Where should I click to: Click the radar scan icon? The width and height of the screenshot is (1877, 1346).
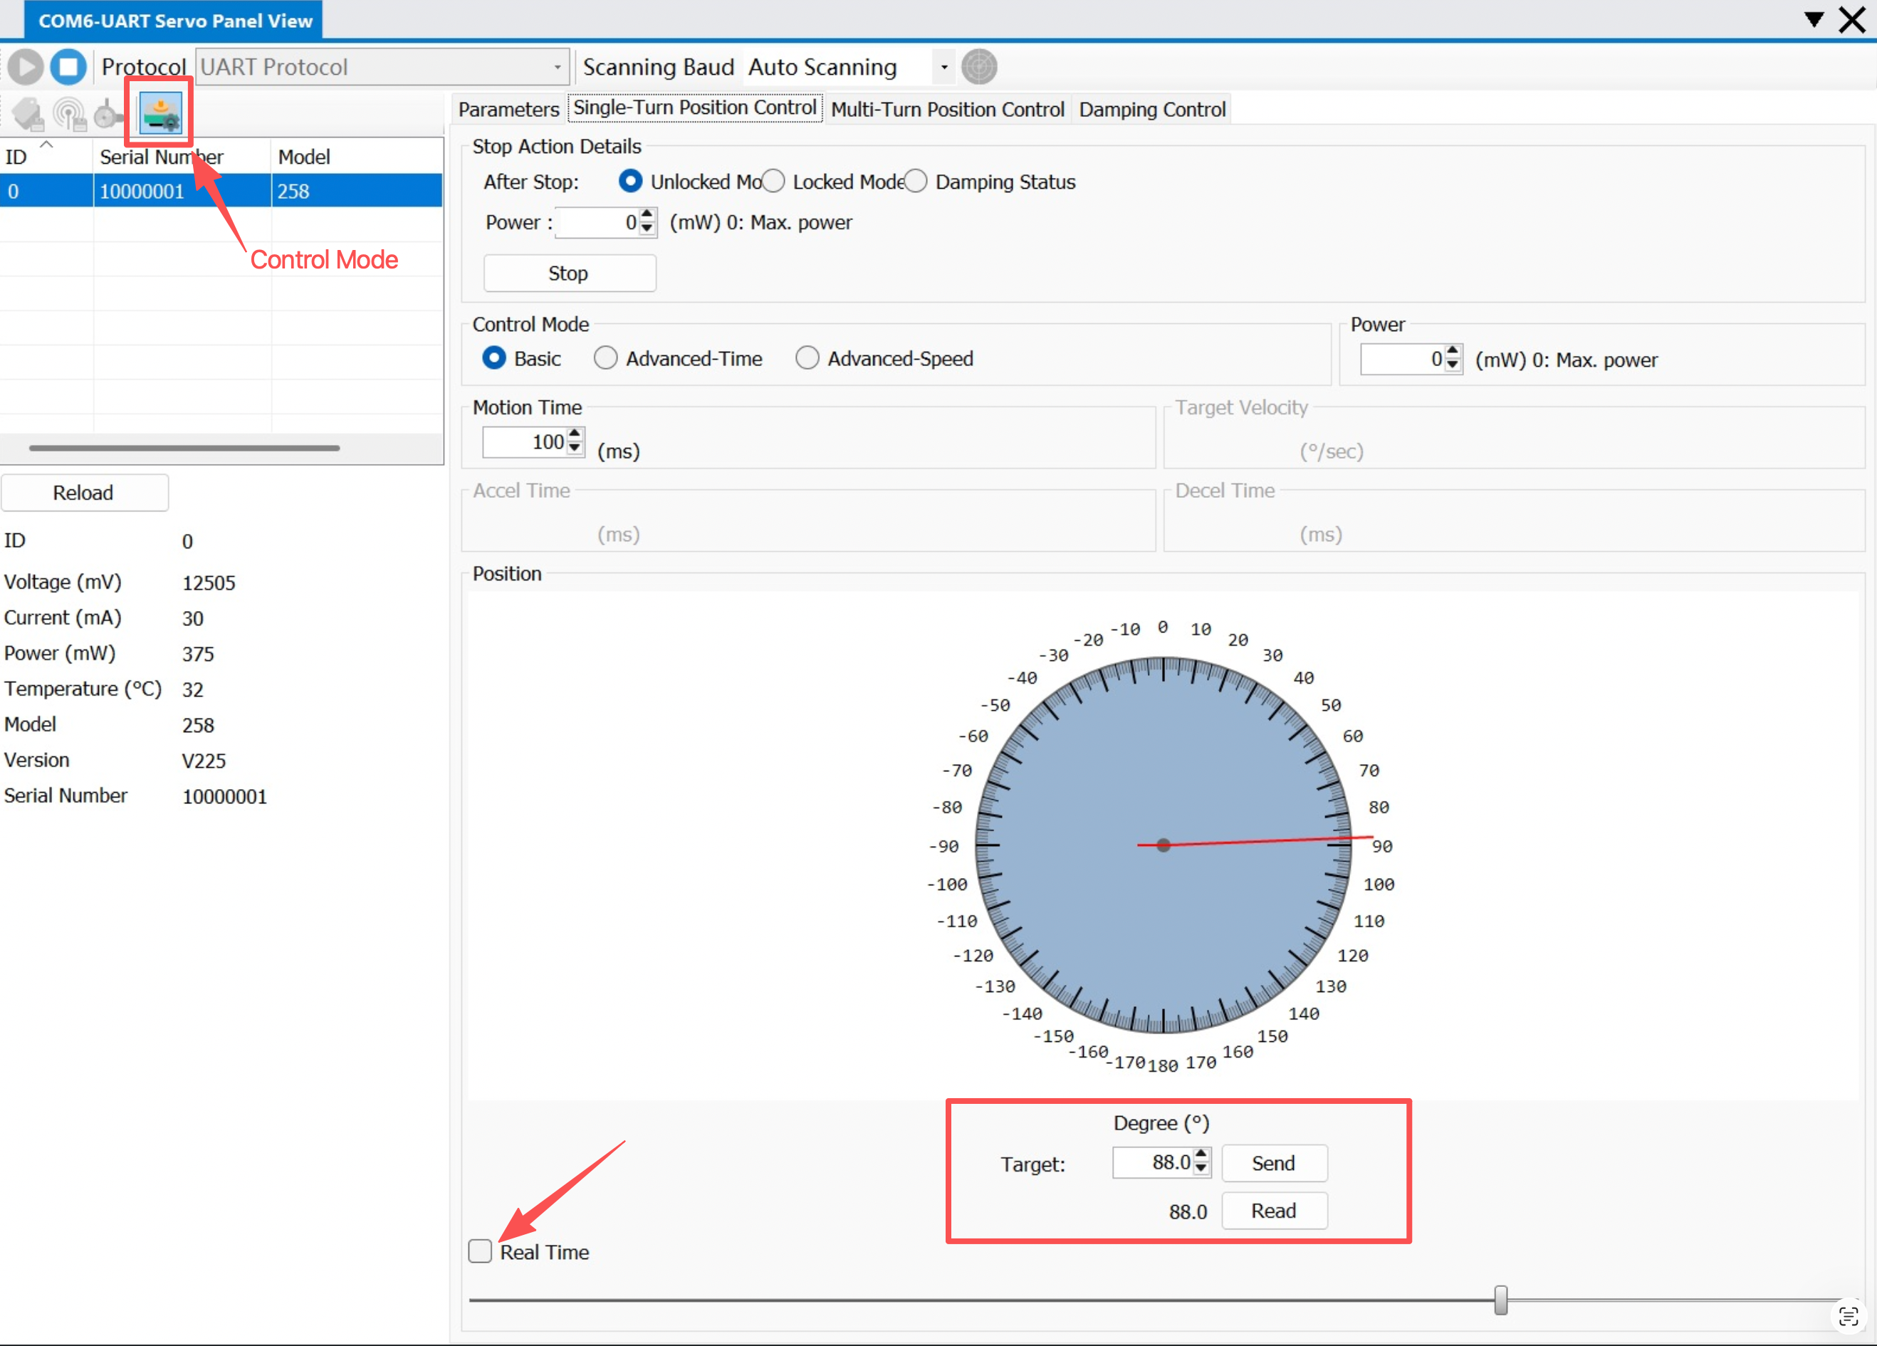point(979,67)
